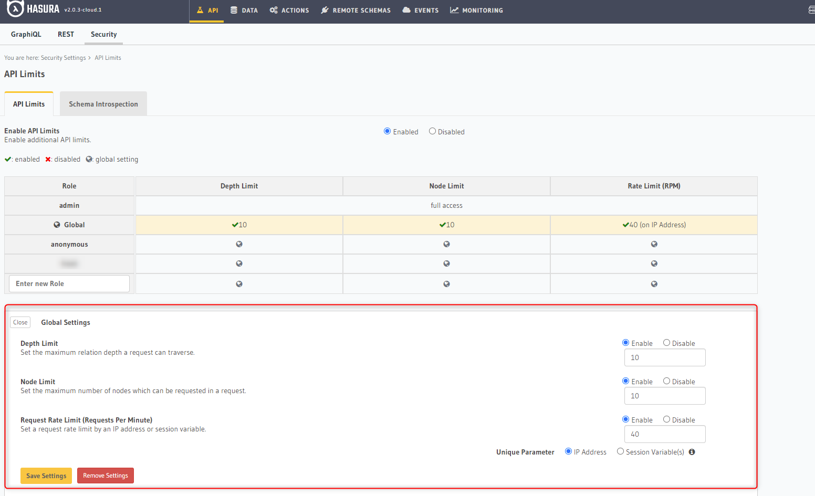Select the MONITORING chart icon
Image resolution: width=815 pixels, height=496 pixels.
coord(454,9)
